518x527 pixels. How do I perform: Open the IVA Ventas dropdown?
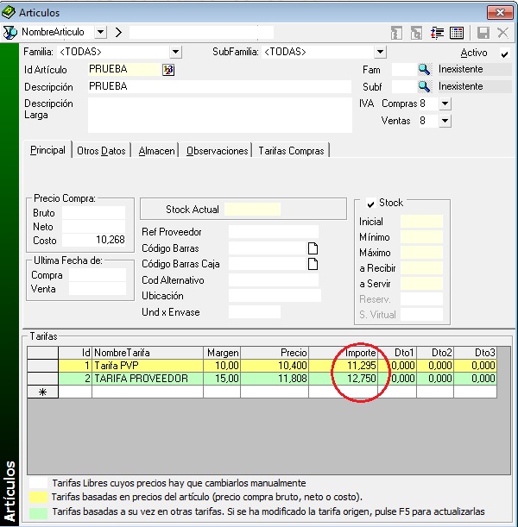[445, 121]
